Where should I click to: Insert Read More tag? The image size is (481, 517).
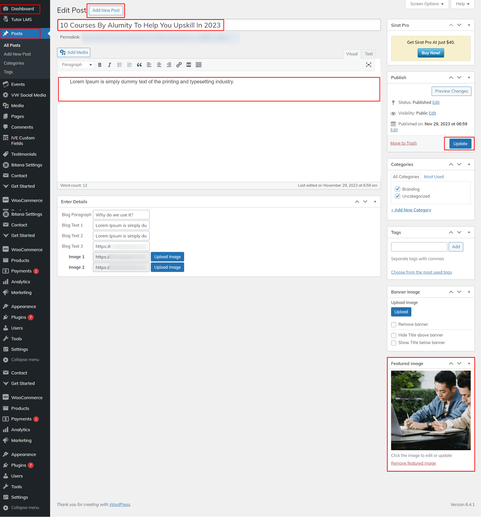click(189, 65)
